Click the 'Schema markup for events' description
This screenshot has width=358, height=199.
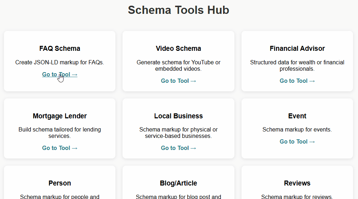(x=297, y=129)
